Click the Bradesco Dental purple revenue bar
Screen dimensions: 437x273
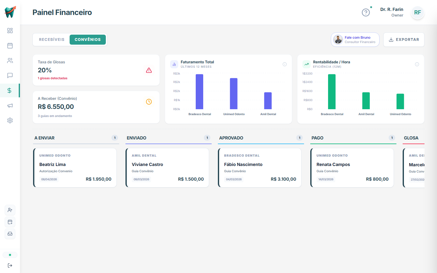[x=199, y=91]
